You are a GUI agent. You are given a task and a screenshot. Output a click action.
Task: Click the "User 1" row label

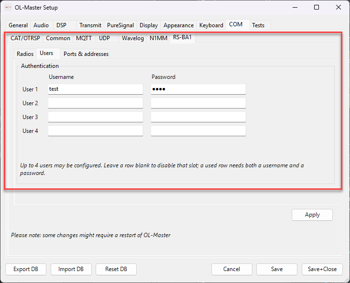click(x=30, y=89)
